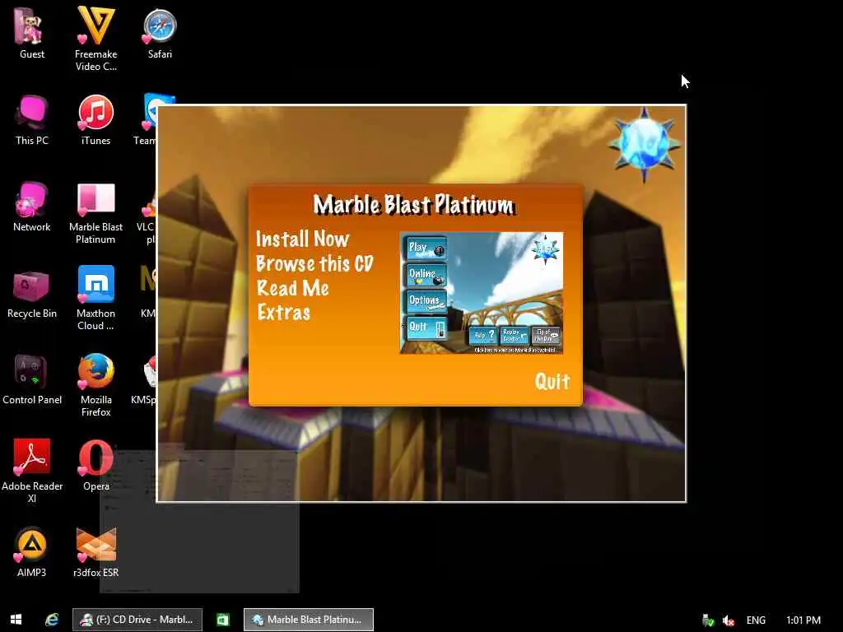Open Adobe Reader XI shortcut
The height and width of the screenshot is (632, 843).
[x=31, y=471]
